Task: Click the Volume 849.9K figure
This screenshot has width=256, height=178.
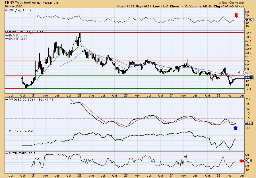Action: pos(201,6)
